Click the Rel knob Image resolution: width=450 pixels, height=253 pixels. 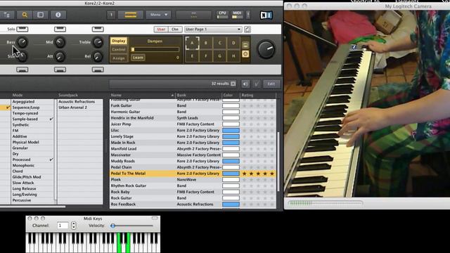pos(98,57)
